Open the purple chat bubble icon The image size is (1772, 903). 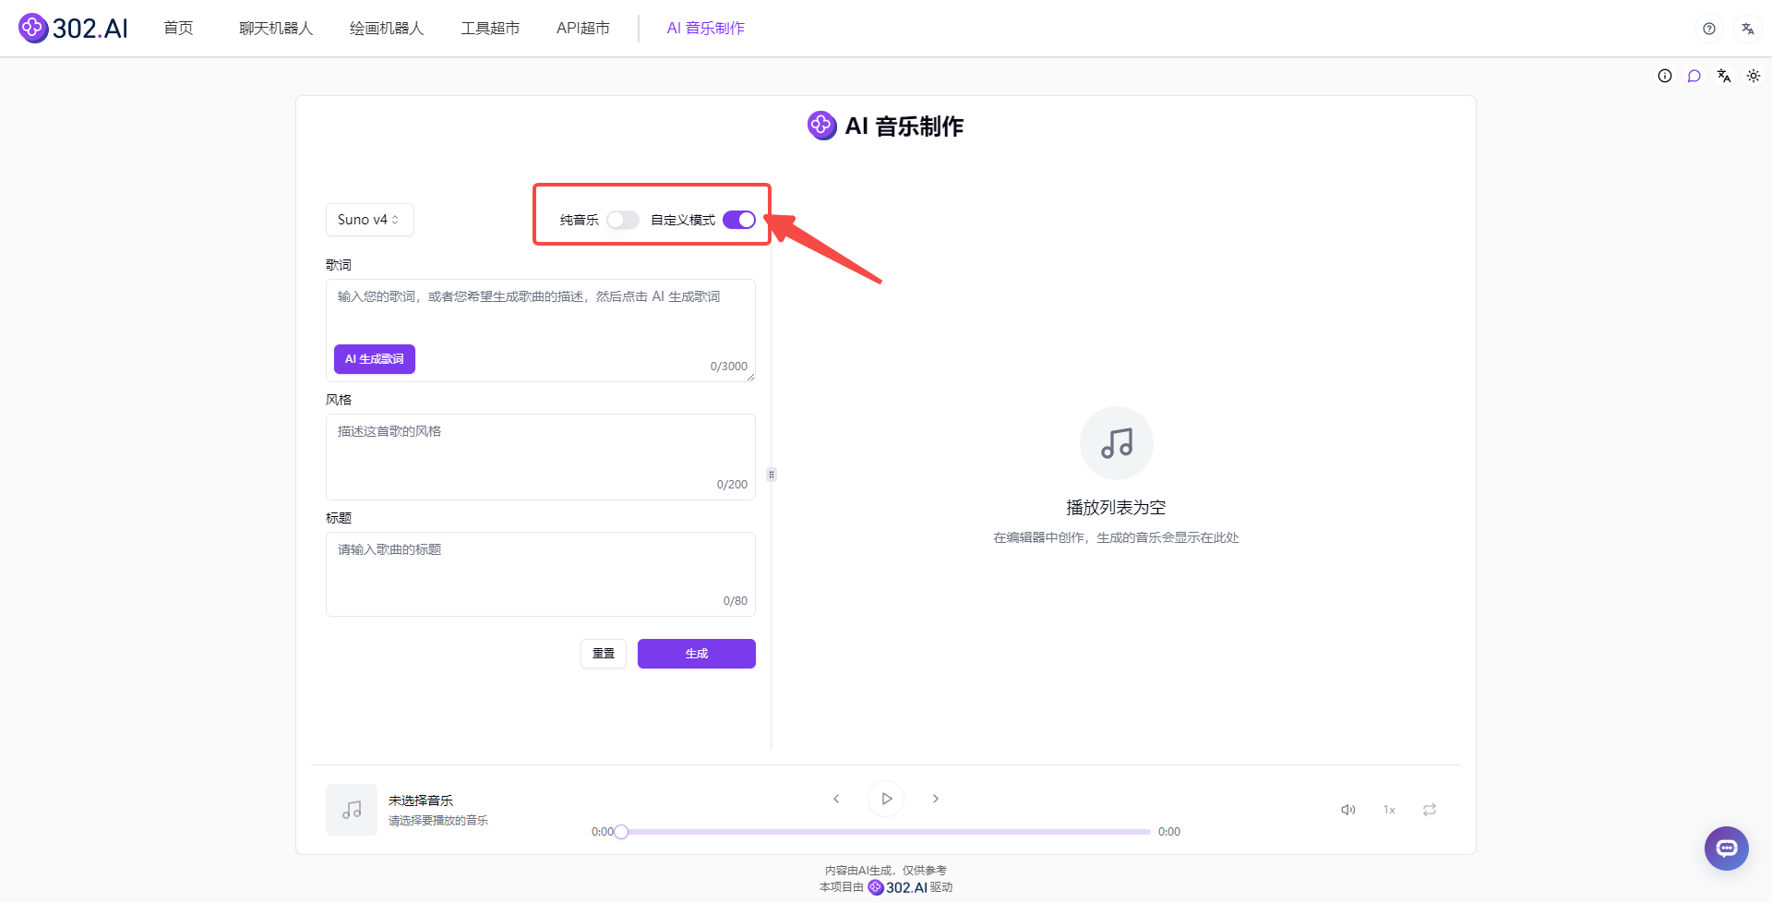1694,76
